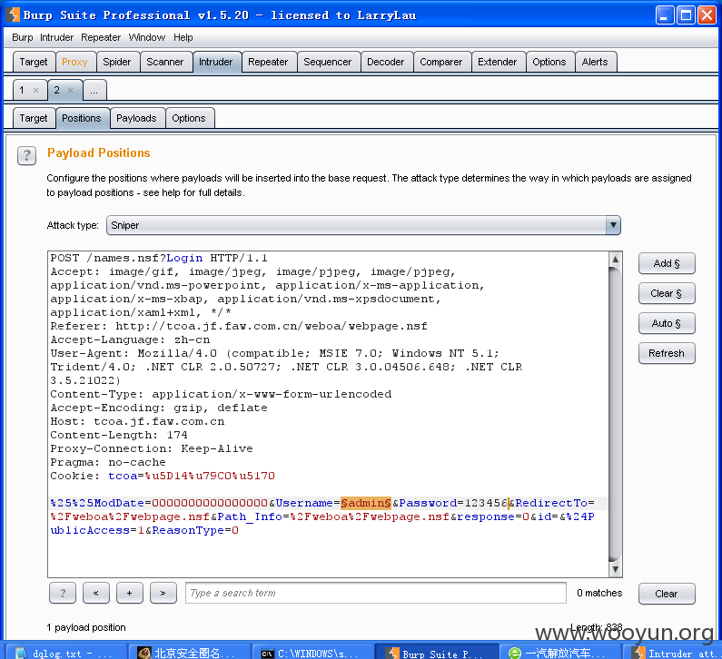Open the Intruder att... taskbar item

(672, 651)
